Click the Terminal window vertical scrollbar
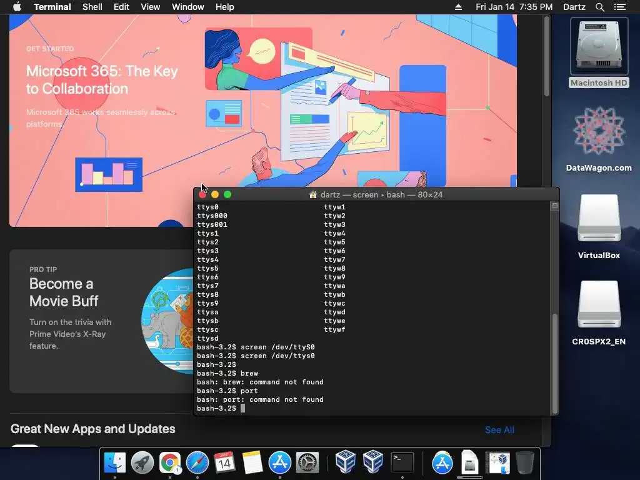640x480 pixels. [555, 363]
